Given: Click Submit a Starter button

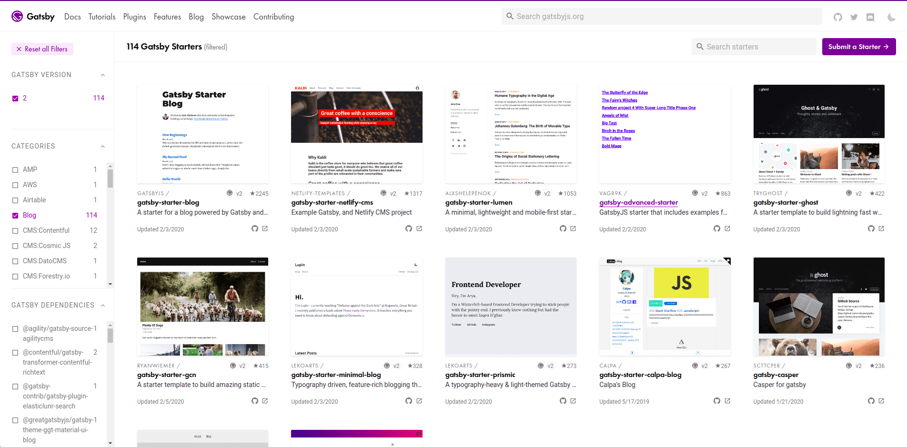Looking at the screenshot, I should 859,47.
